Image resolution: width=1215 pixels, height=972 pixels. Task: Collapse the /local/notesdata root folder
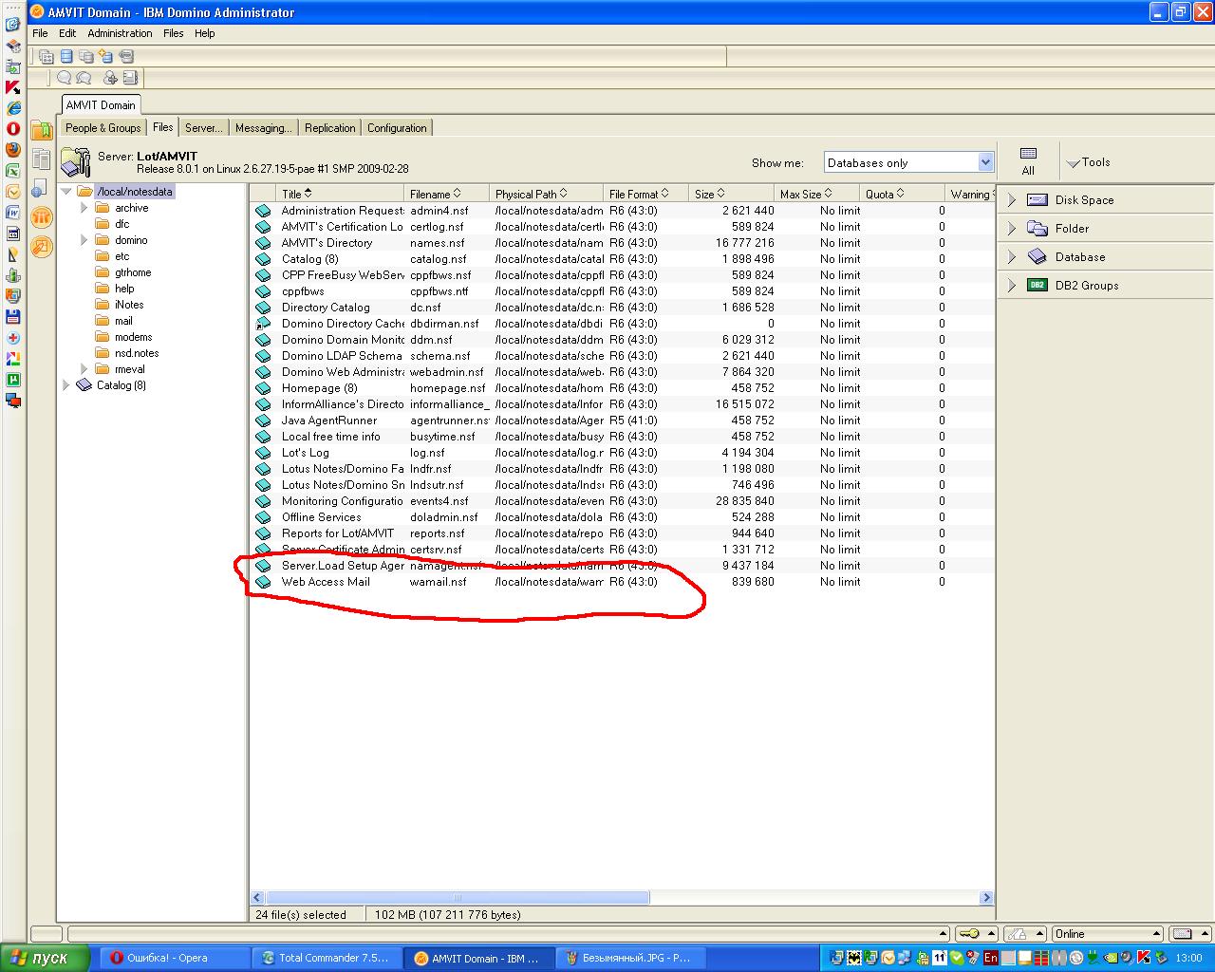pos(66,192)
